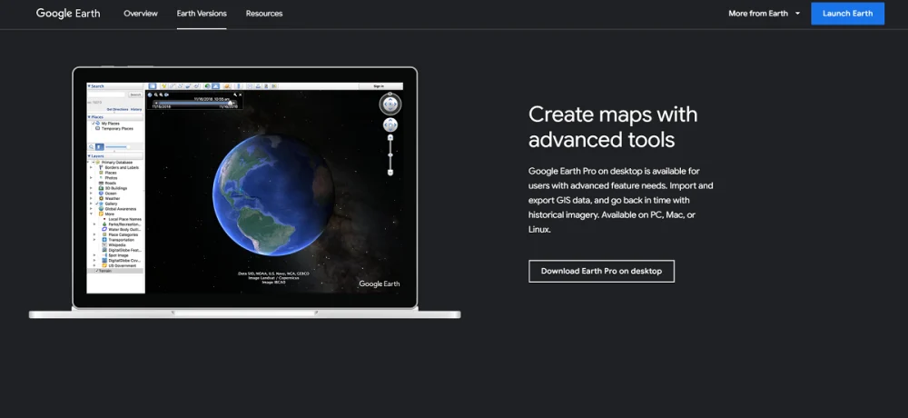The height and width of the screenshot is (418, 908).
Task: Click the Add Placemark pushpin toolbar icon
Action: (163, 85)
